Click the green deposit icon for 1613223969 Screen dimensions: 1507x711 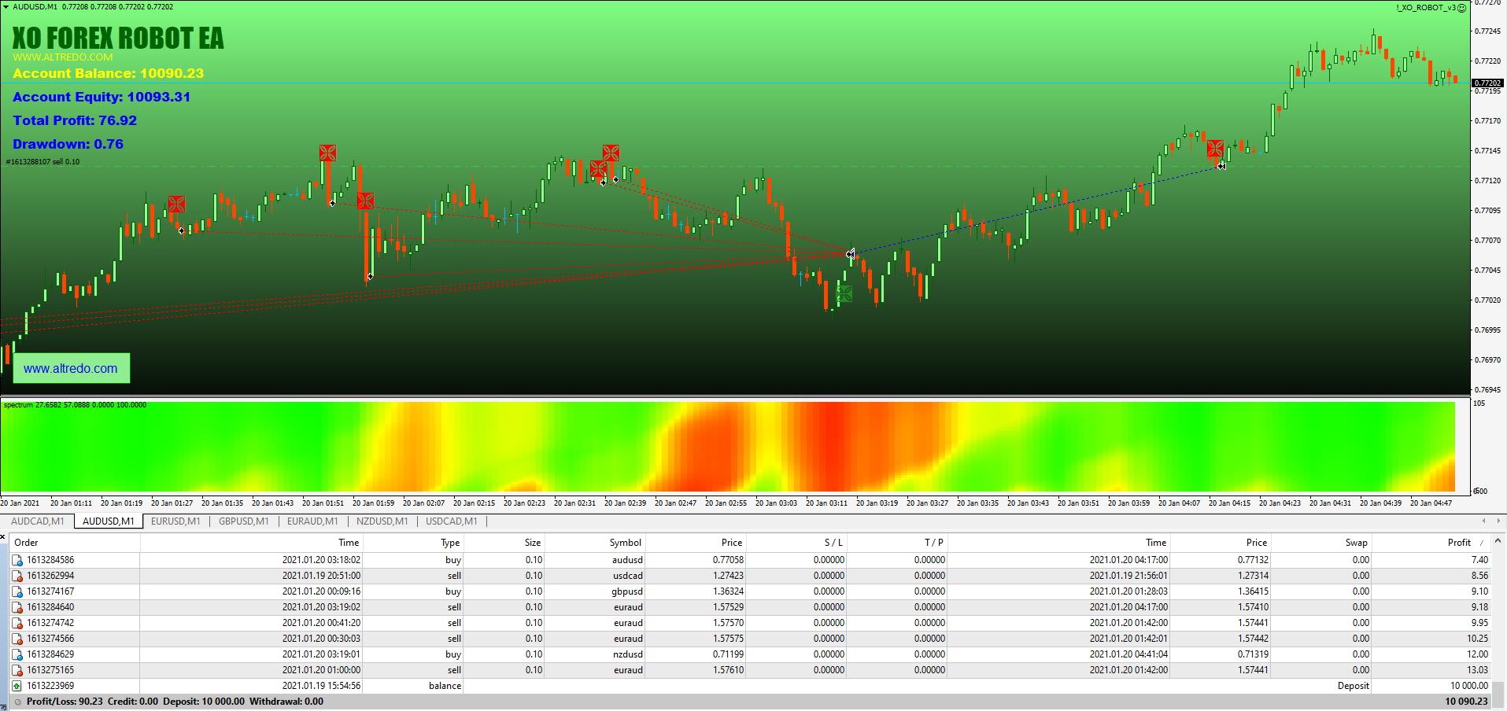pyautogui.click(x=17, y=687)
